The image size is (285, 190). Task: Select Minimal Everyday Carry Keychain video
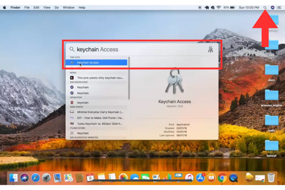(96, 112)
